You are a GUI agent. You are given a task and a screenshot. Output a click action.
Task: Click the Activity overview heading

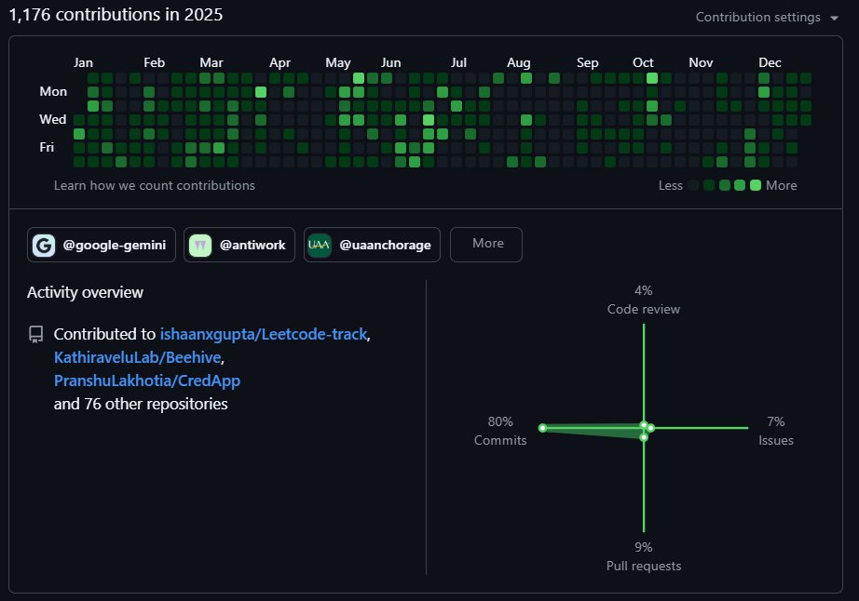click(x=85, y=292)
